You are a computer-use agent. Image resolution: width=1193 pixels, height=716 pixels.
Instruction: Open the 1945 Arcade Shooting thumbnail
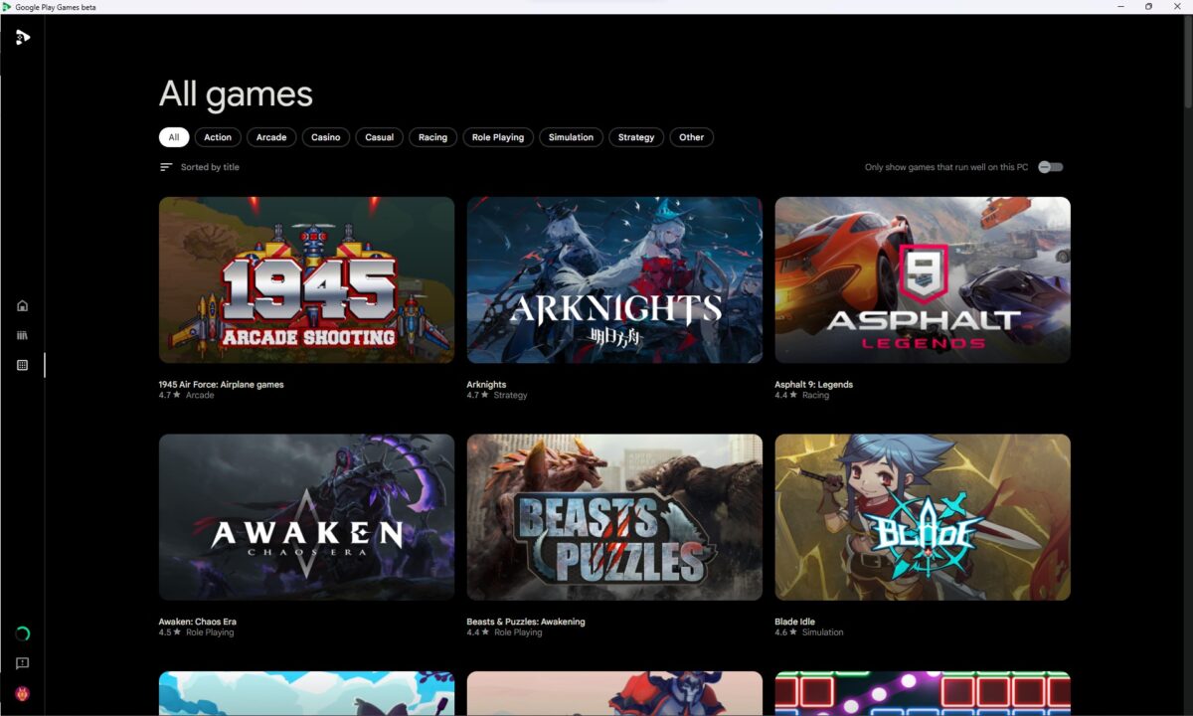[306, 279]
